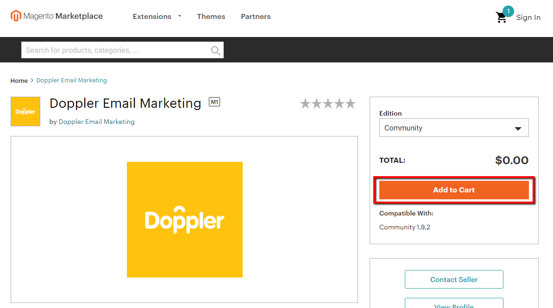Open the shopping cart icon

[x=501, y=18]
